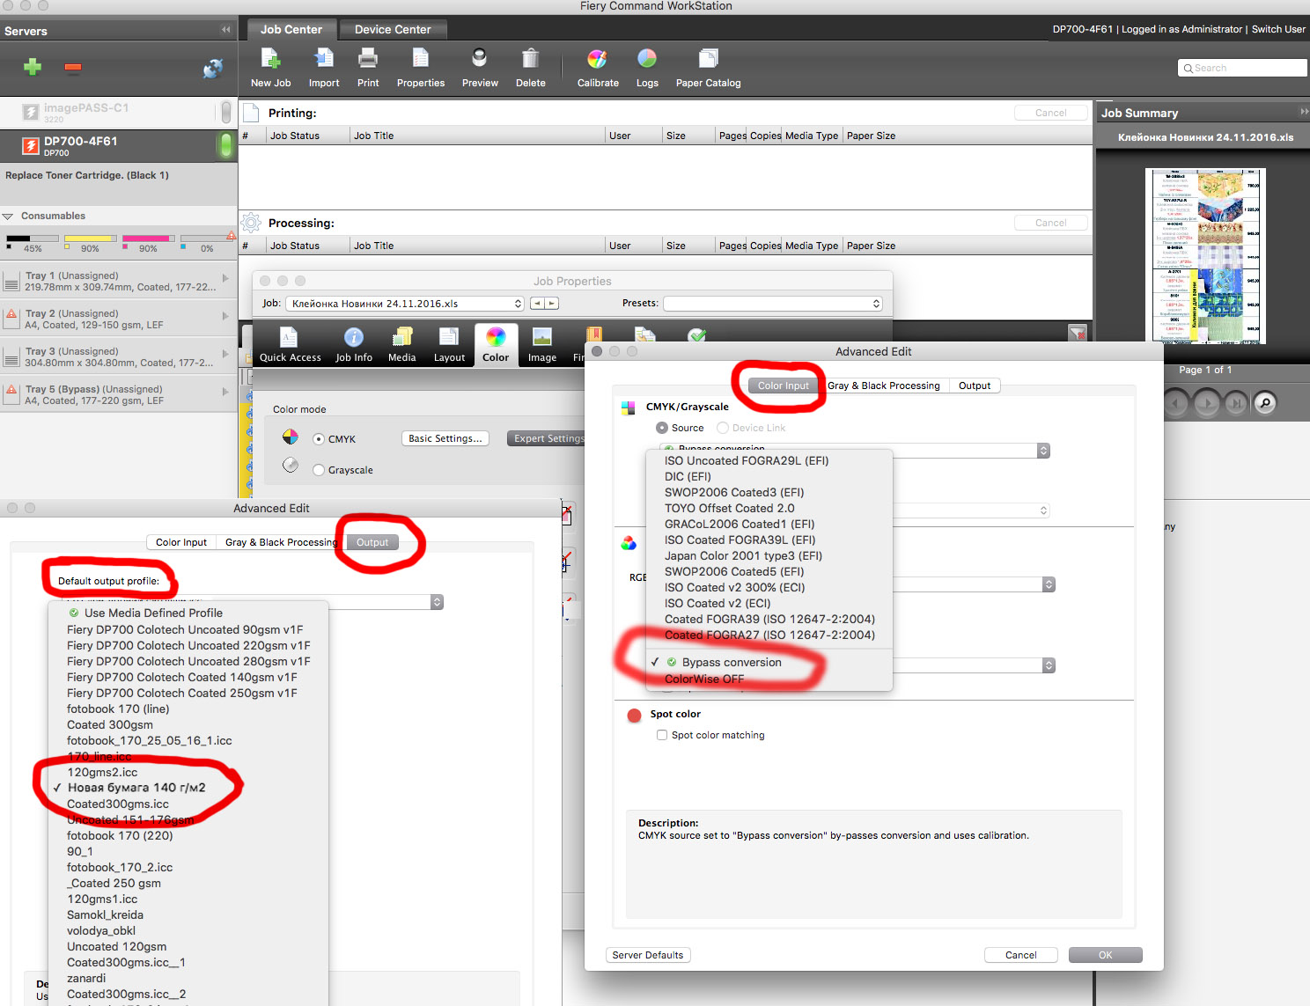Select Fiery DP700 Colotech Coated 250gsm v1F

181,693
